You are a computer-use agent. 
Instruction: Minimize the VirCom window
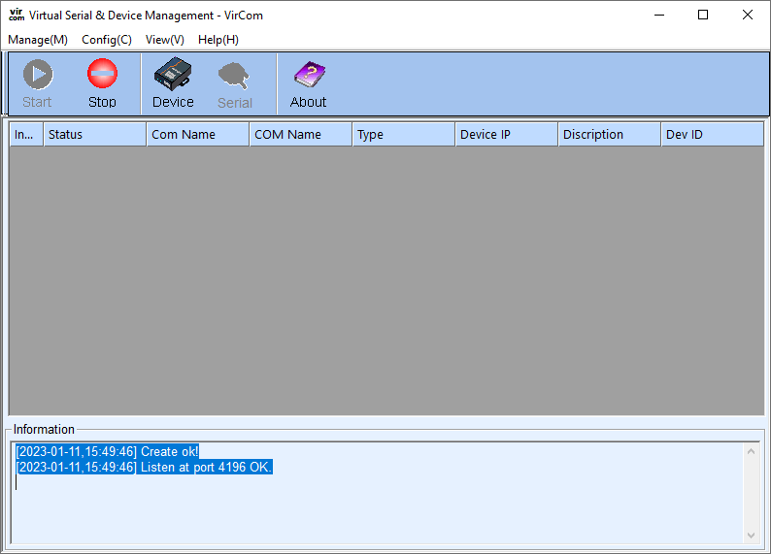659,15
